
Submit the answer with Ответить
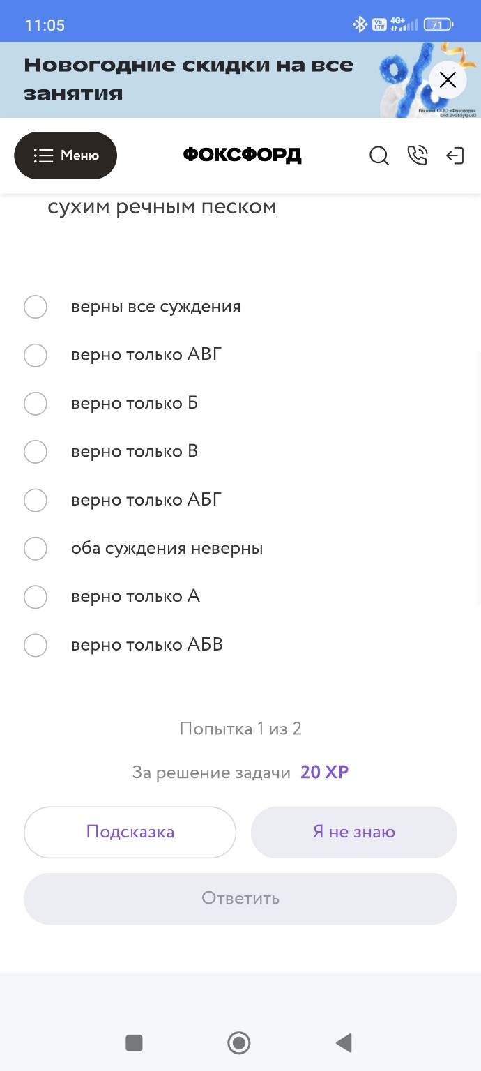click(240, 899)
